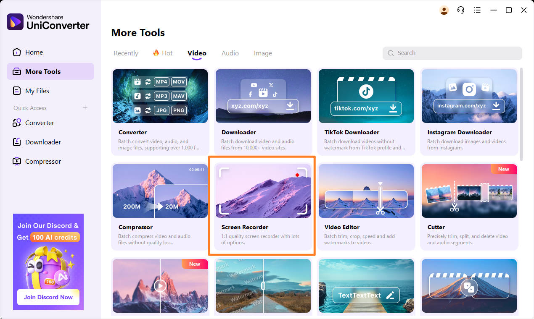This screenshot has width=534, height=319.
Task: Click the Join Discord Now button
Action: pyautogui.click(x=48, y=297)
